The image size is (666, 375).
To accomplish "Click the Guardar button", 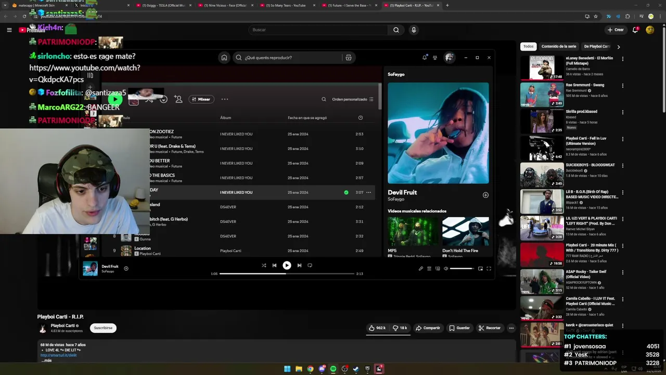I will pos(459,328).
